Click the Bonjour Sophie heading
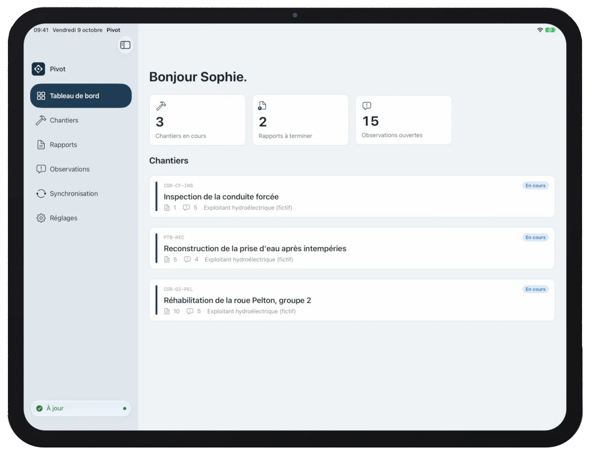This screenshot has width=590, height=454. pyautogui.click(x=198, y=77)
